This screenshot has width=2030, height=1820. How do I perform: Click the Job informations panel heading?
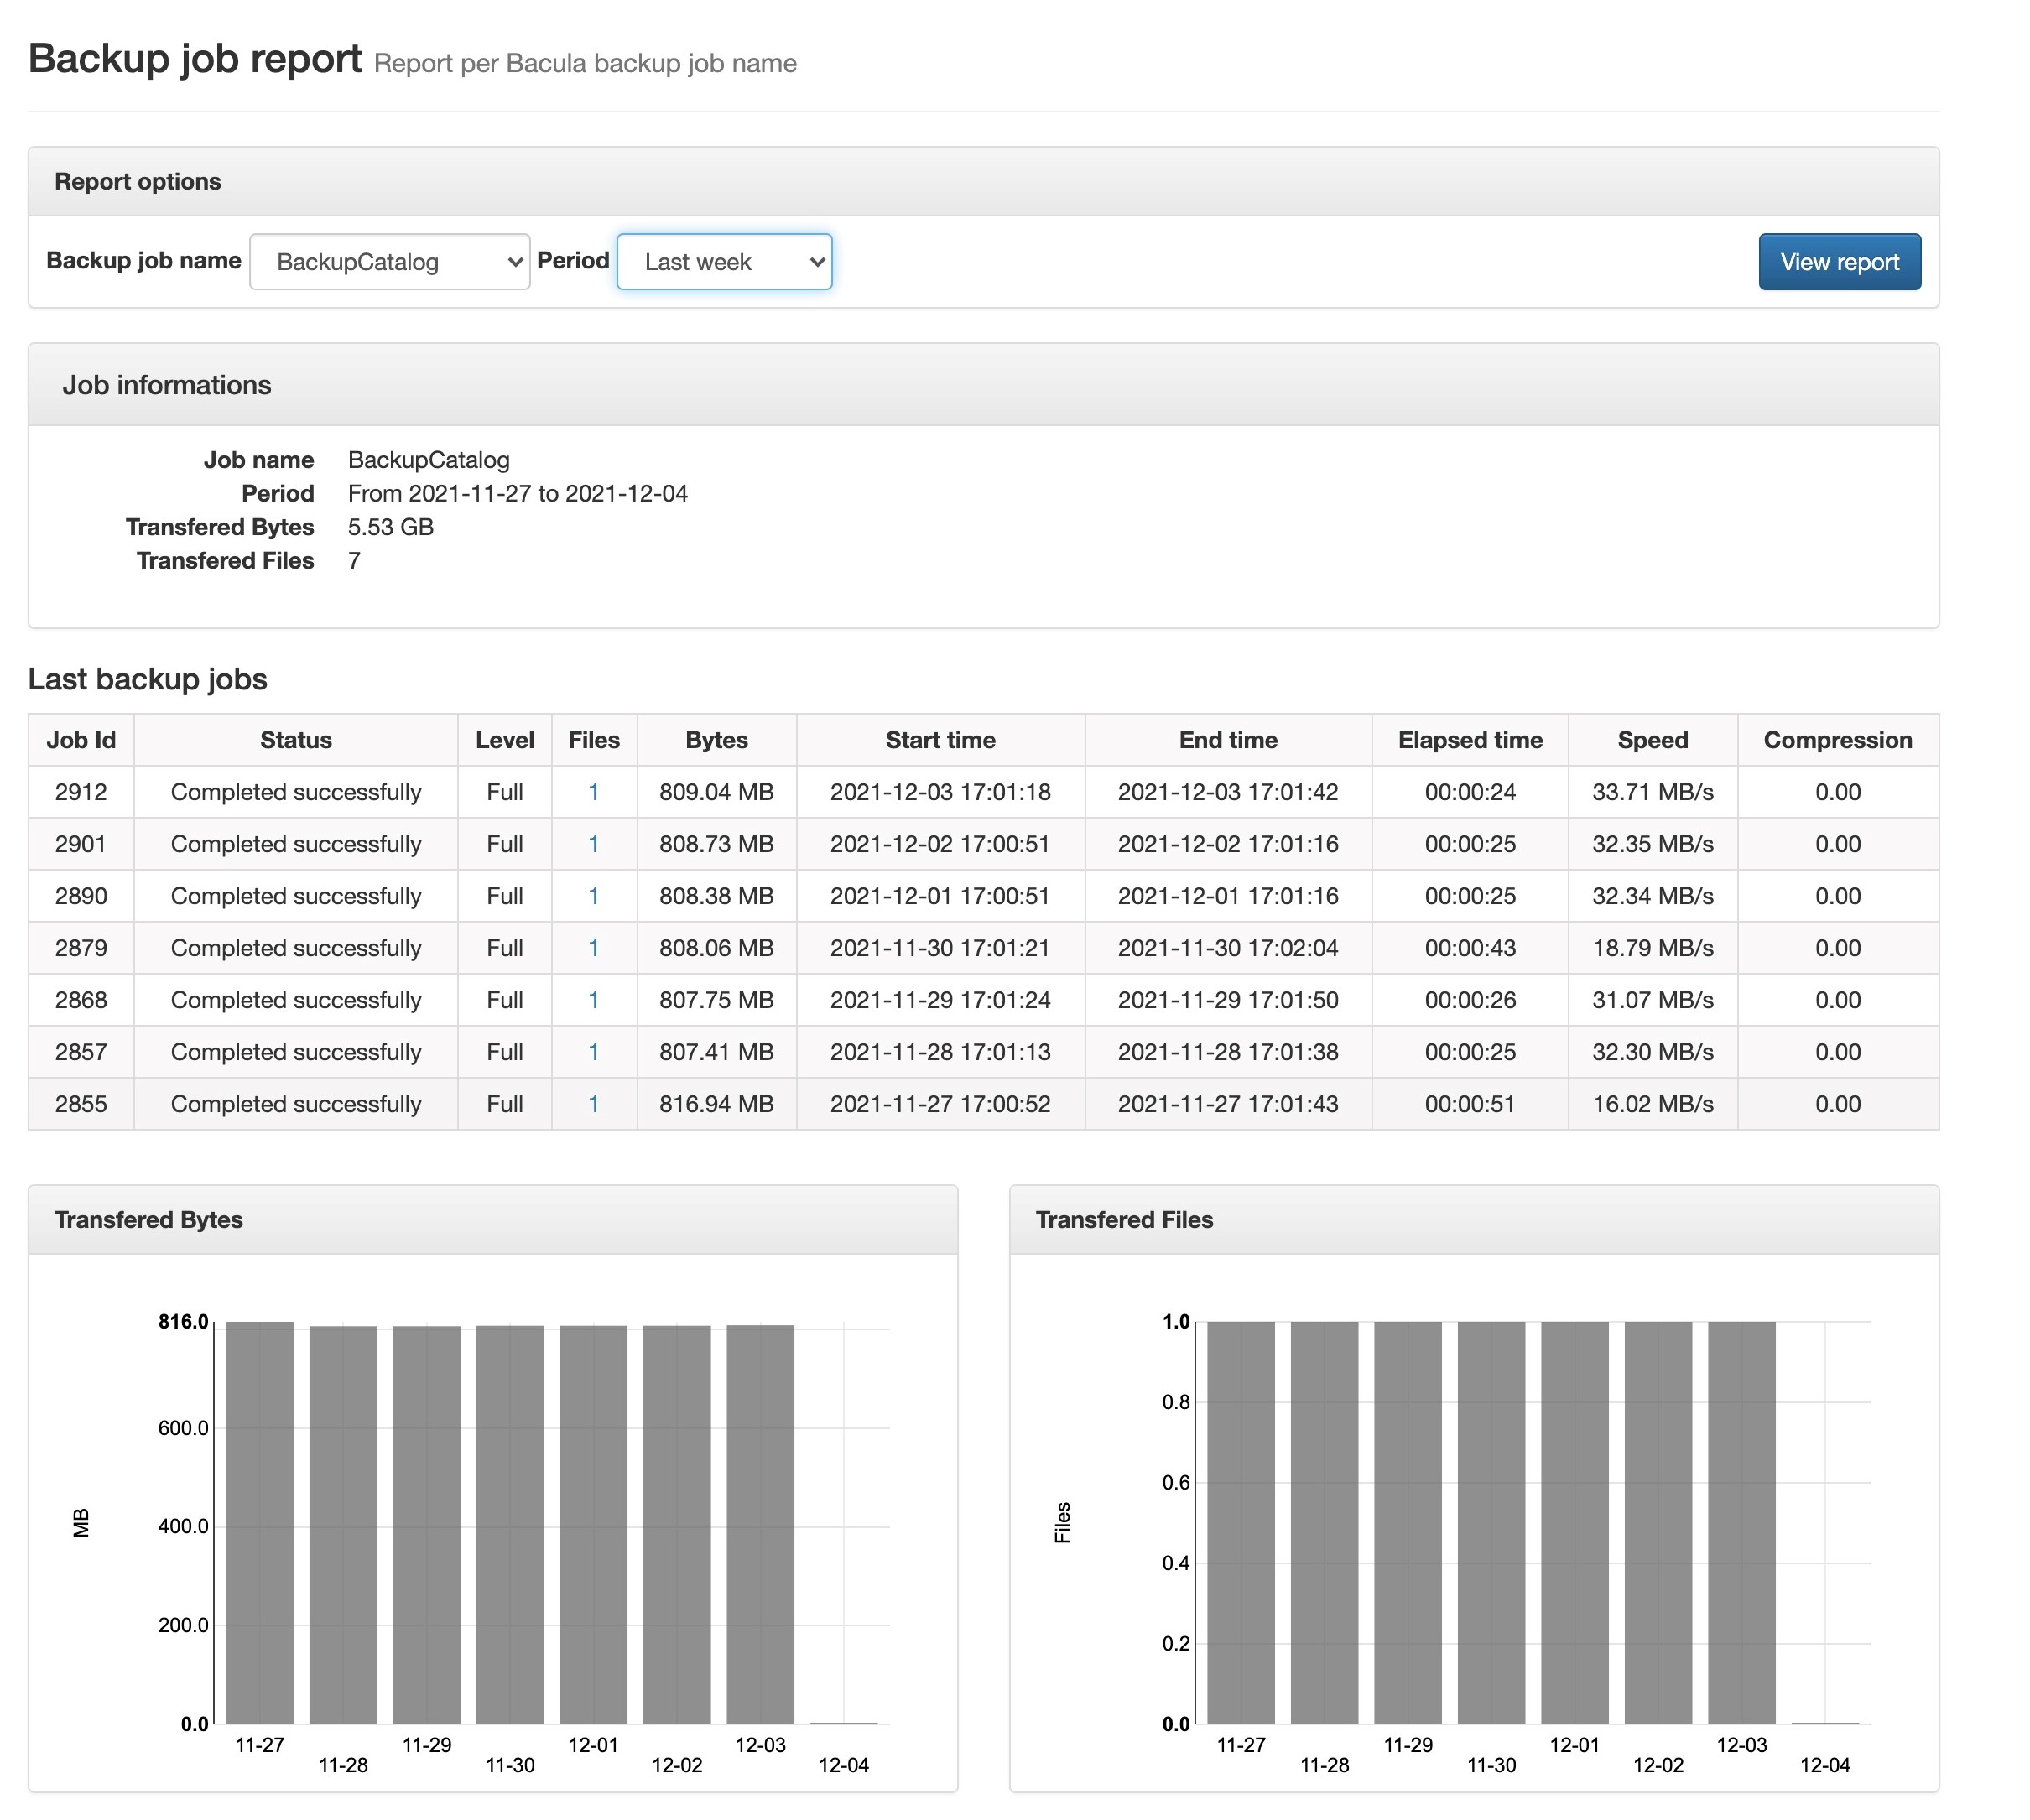(167, 385)
